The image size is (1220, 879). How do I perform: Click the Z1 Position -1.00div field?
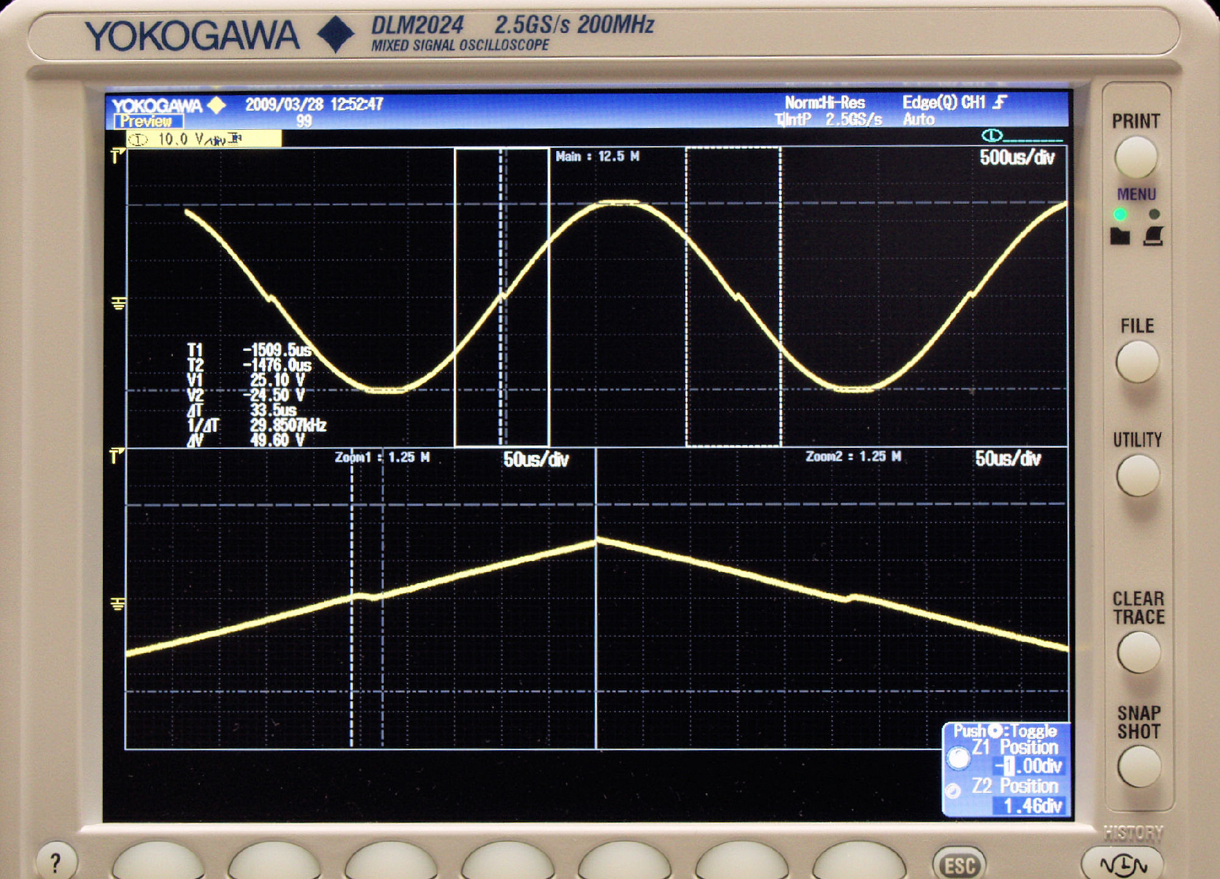click(1028, 766)
